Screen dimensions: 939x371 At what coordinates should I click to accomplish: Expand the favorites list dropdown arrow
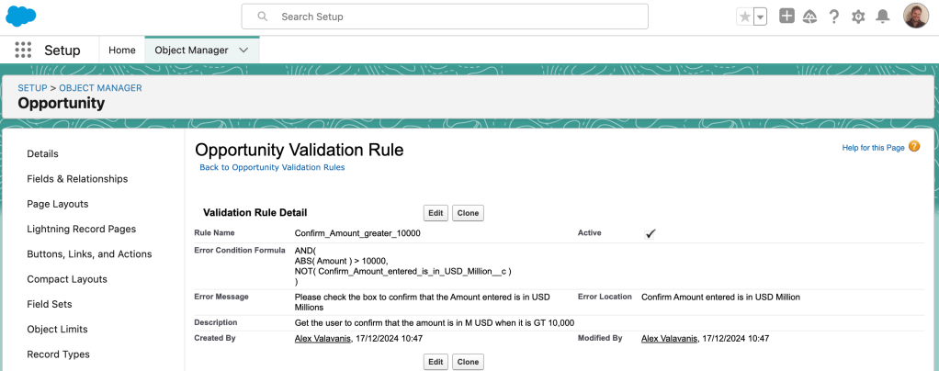click(760, 17)
